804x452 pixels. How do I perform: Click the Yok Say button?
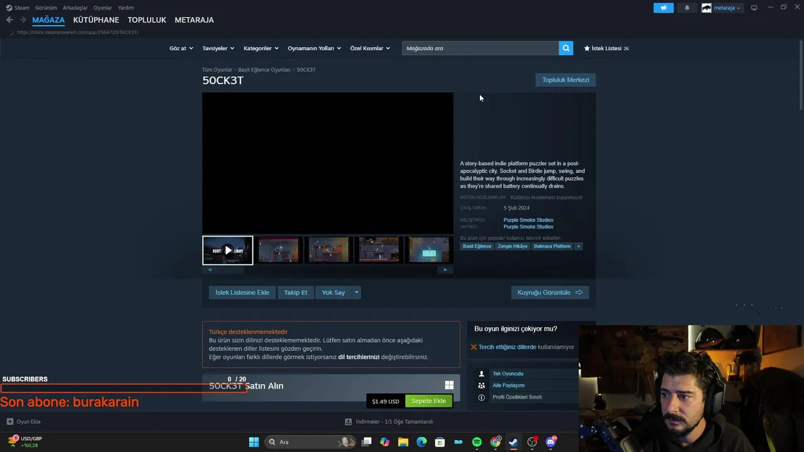coord(333,293)
